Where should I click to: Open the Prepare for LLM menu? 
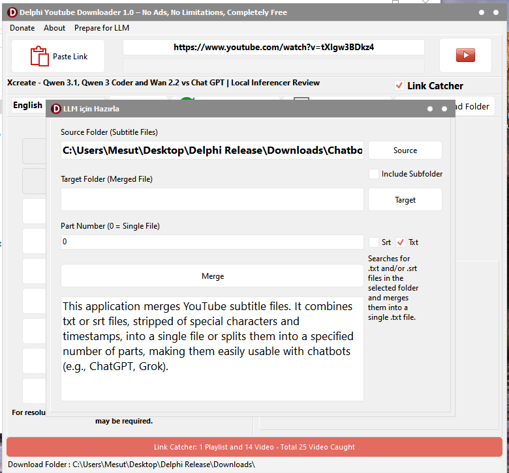point(102,28)
